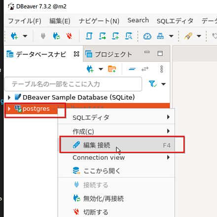Choose 無効化/再接続 in context menu
The image size is (217, 217).
tap(116, 198)
